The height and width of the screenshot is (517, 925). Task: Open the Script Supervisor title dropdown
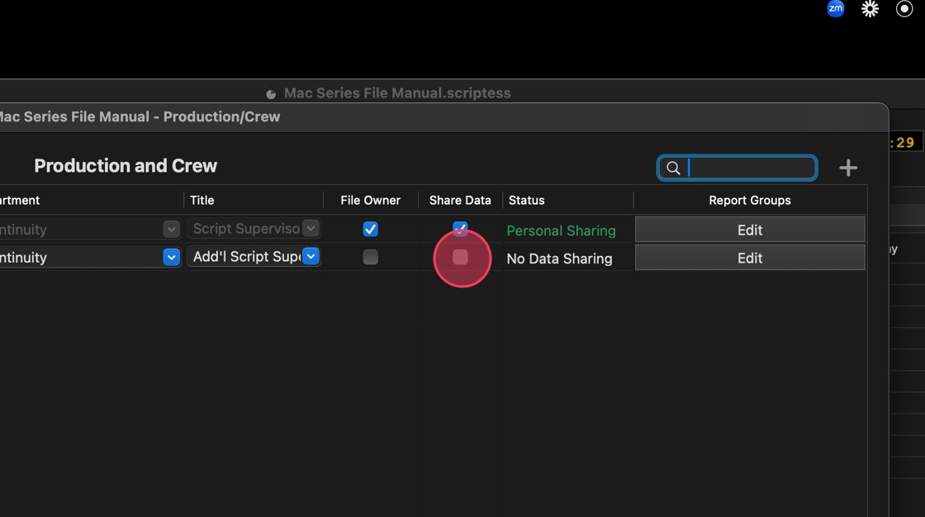[x=311, y=229]
